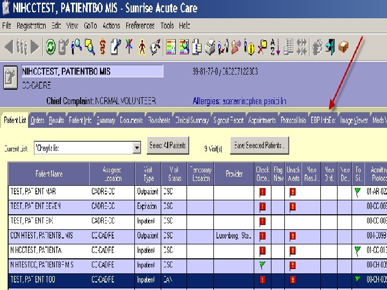The width and height of the screenshot is (387, 290).
Task: Select the row CCNIHTEST, PATIENTBL MIS
Action: click(x=197, y=236)
